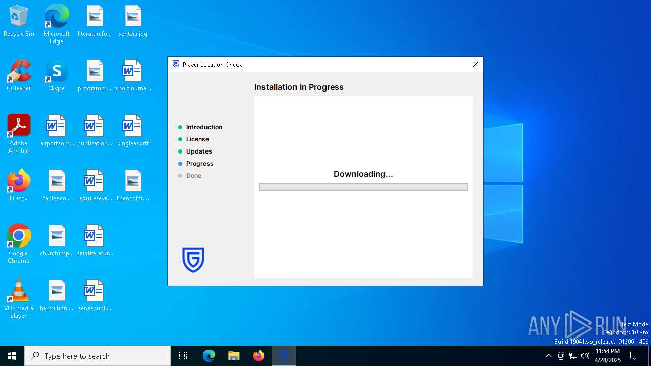Open the clock showing 11:54 PM
The height and width of the screenshot is (366, 651).
tap(608, 356)
